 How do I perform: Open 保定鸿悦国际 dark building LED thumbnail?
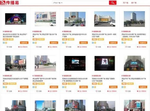(134, 63)
